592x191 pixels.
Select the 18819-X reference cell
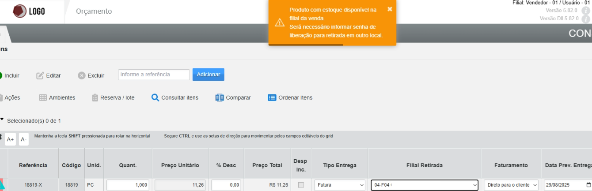(33, 185)
